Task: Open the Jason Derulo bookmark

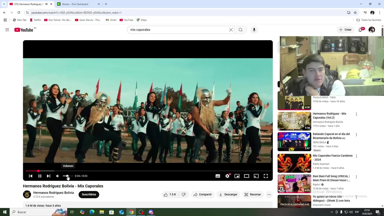Action: tap(88, 20)
